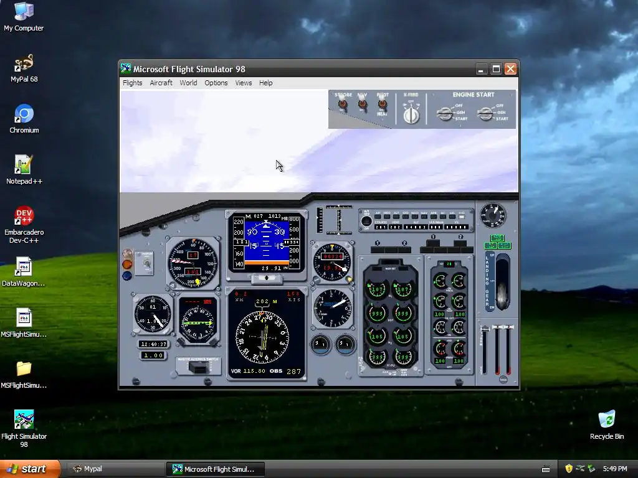Click the vertical speed indicator gauge
Viewport: 638px width, 478px height.
[333, 309]
